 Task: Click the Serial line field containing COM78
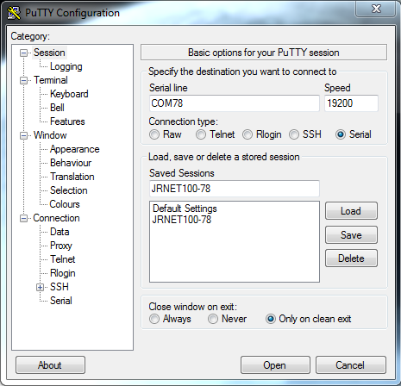click(x=235, y=103)
